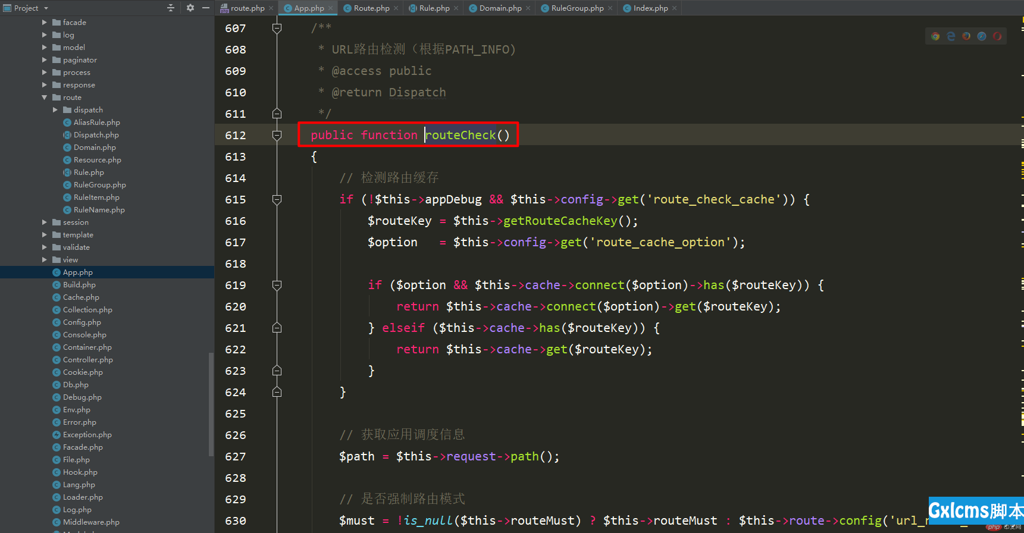Click the routeCheck function name
The height and width of the screenshot is (533, 1024).
[461, 135]
